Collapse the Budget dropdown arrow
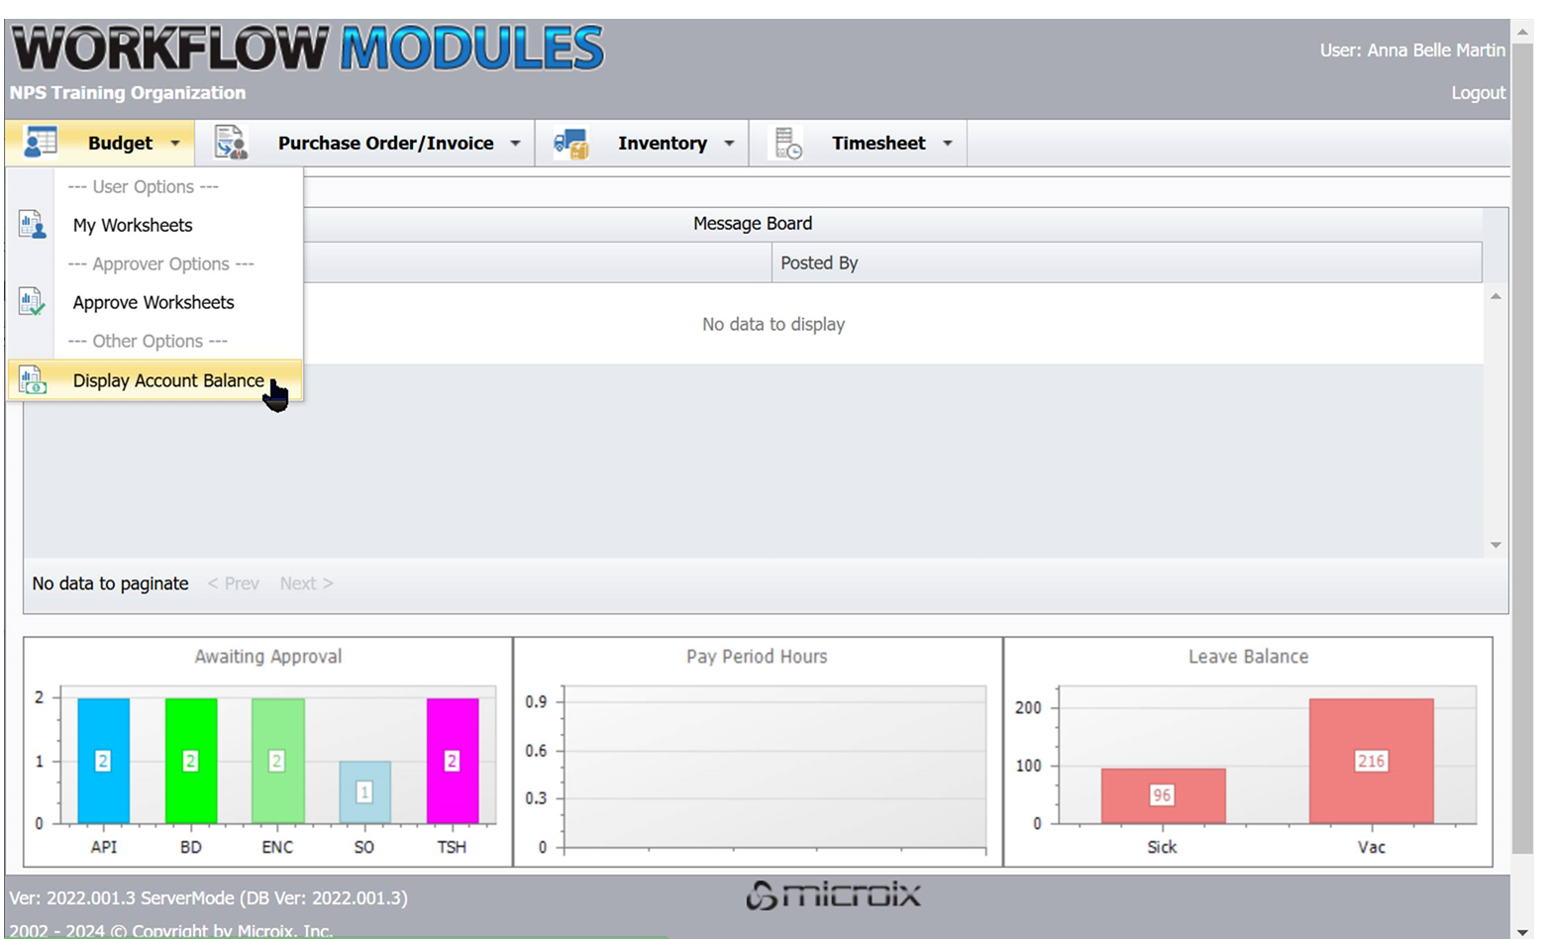The width and height of the screenshot is (1546, 939). click(175, 144)
